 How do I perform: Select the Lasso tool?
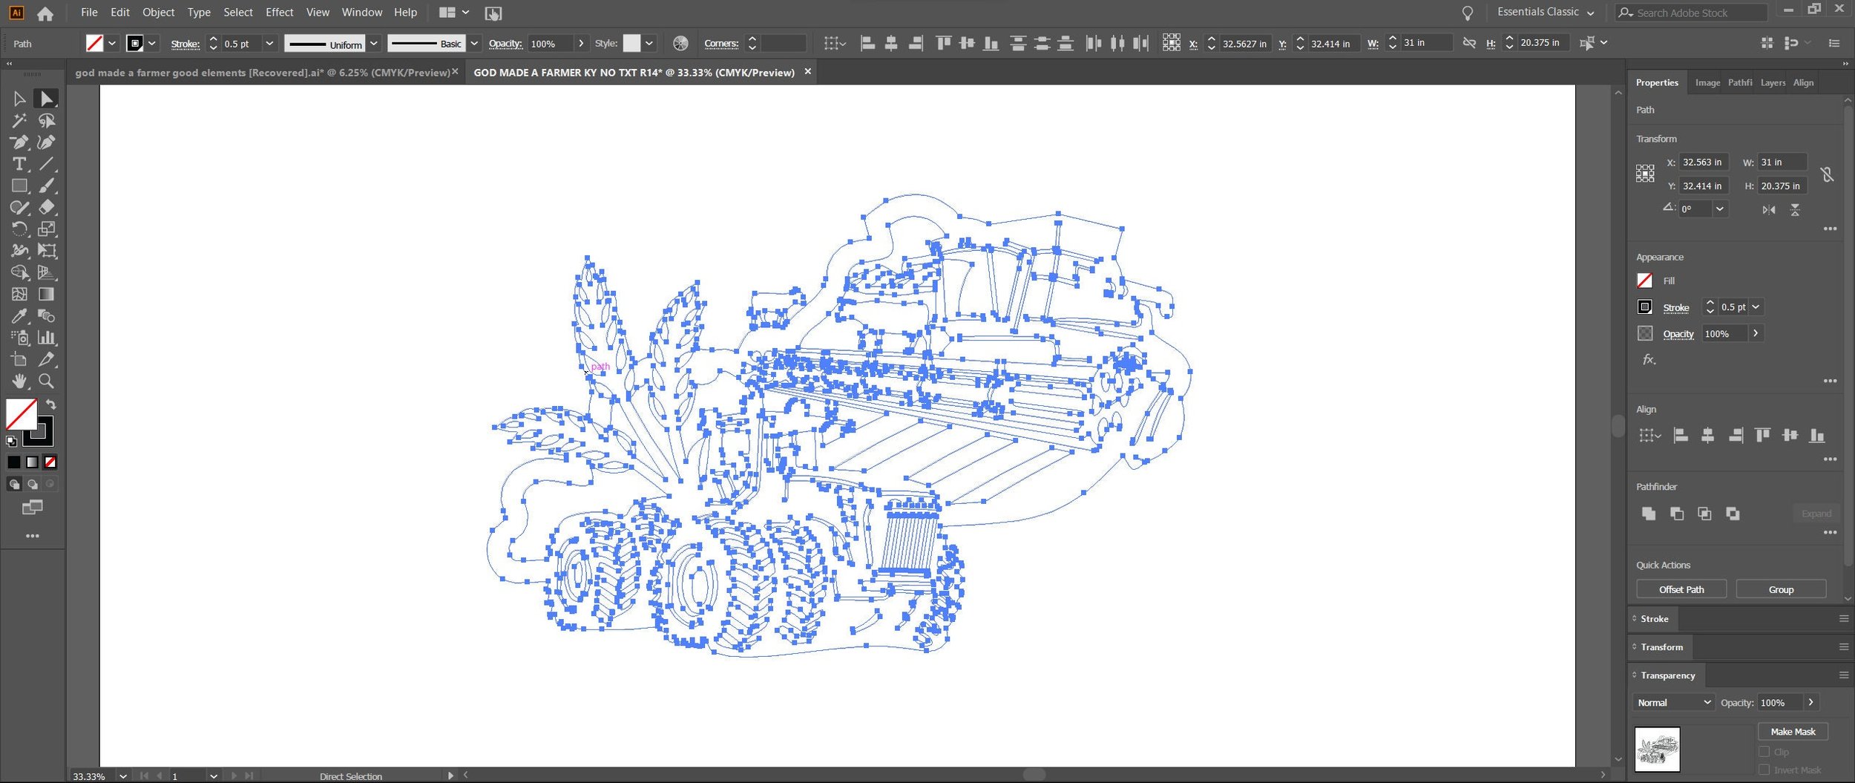(46, 120)
